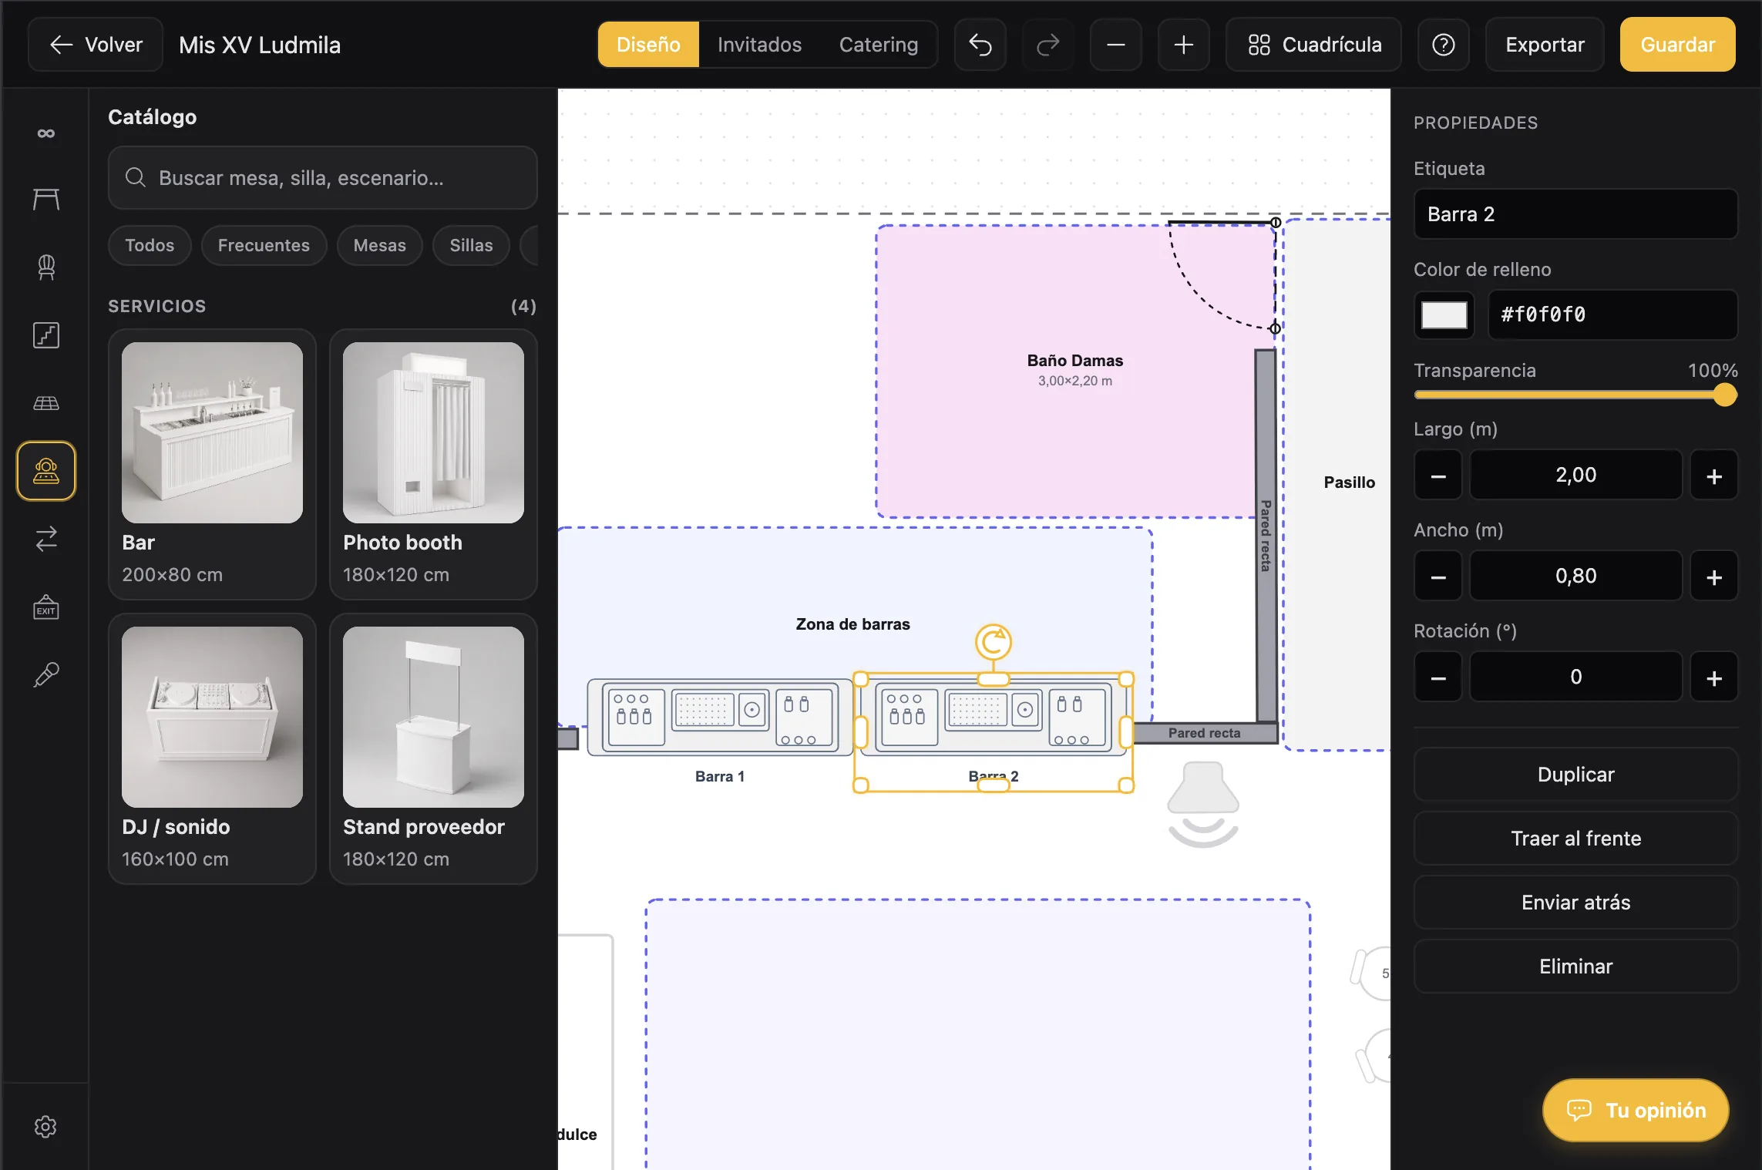Switch to the Invitados tab
The width and height of the screenshot is (1762, 1170).
759,45
